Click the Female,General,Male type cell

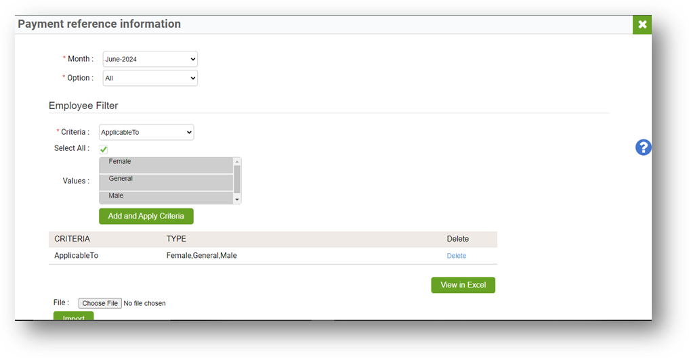coord(202,256)
